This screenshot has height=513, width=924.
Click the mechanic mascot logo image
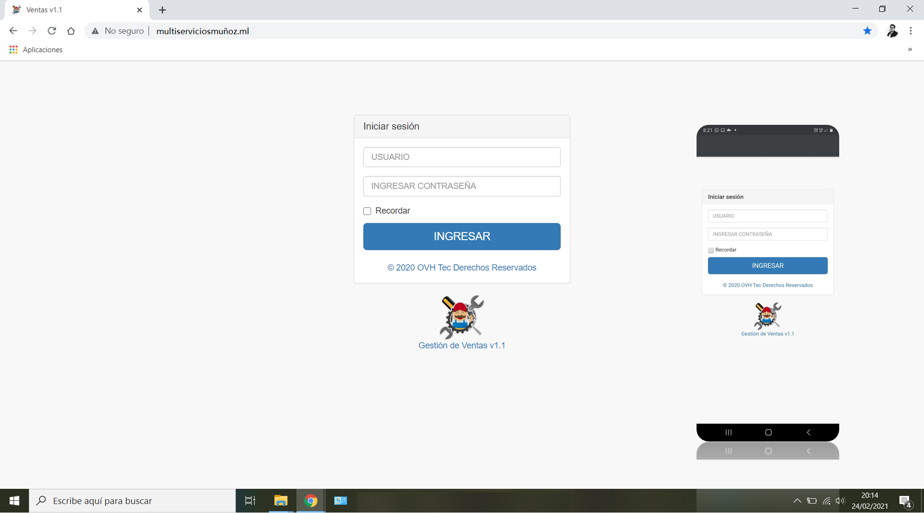coord(461,317)
